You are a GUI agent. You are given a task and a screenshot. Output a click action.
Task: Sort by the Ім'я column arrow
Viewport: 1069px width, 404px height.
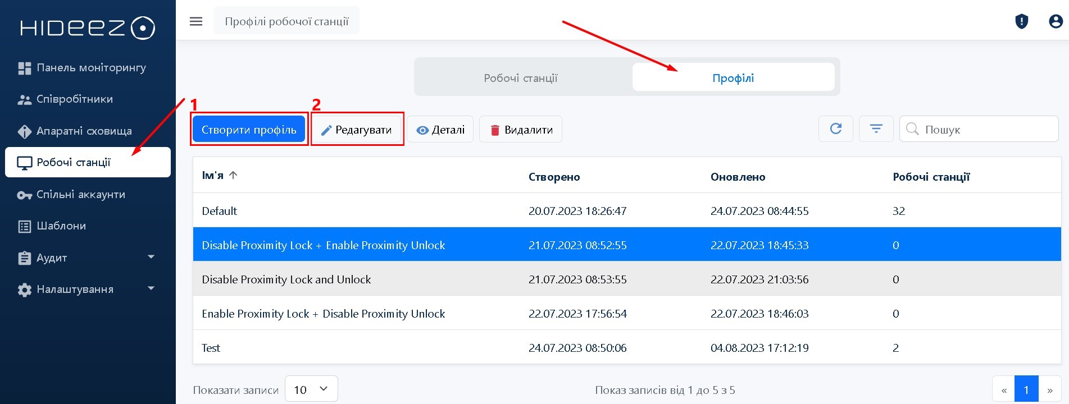233,175
